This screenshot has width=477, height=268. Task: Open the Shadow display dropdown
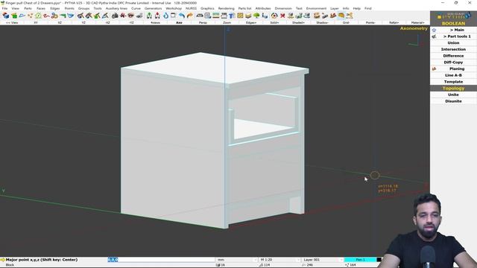tap(322, 23)
